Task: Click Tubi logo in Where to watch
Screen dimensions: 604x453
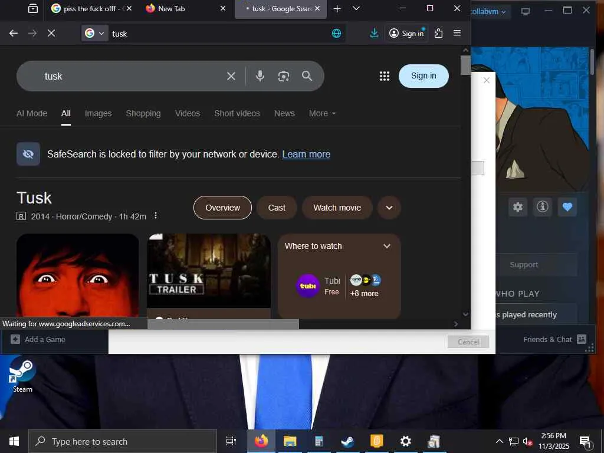Action: click(308, 286)
